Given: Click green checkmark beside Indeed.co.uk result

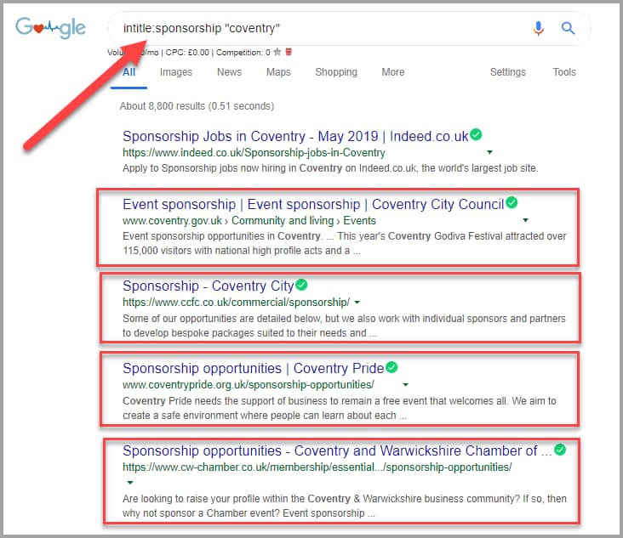Looking at the screenshot, I should click(x=477, y=135).
